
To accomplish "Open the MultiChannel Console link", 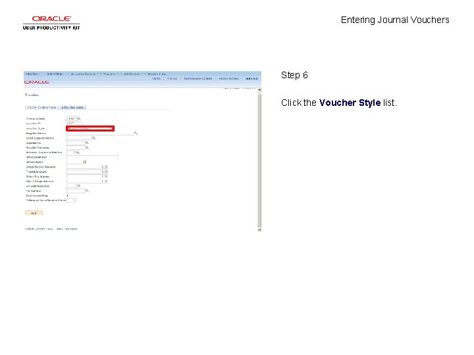I will click(198, 78).
